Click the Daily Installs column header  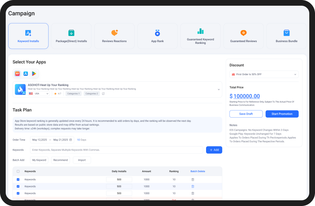(x=119, y=171)
